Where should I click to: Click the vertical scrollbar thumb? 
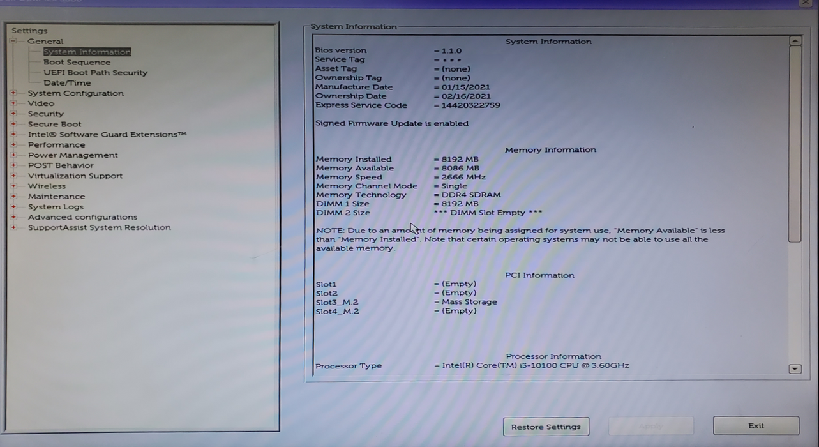pyautogui.click(x=795, y=144)
